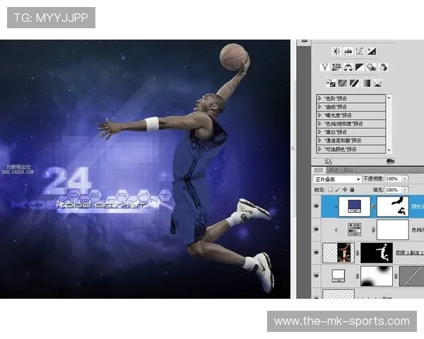The height and width of the screenshot is (339, 424).
Task: Add a Threshold adjustment icon
Action: [354, 83]
